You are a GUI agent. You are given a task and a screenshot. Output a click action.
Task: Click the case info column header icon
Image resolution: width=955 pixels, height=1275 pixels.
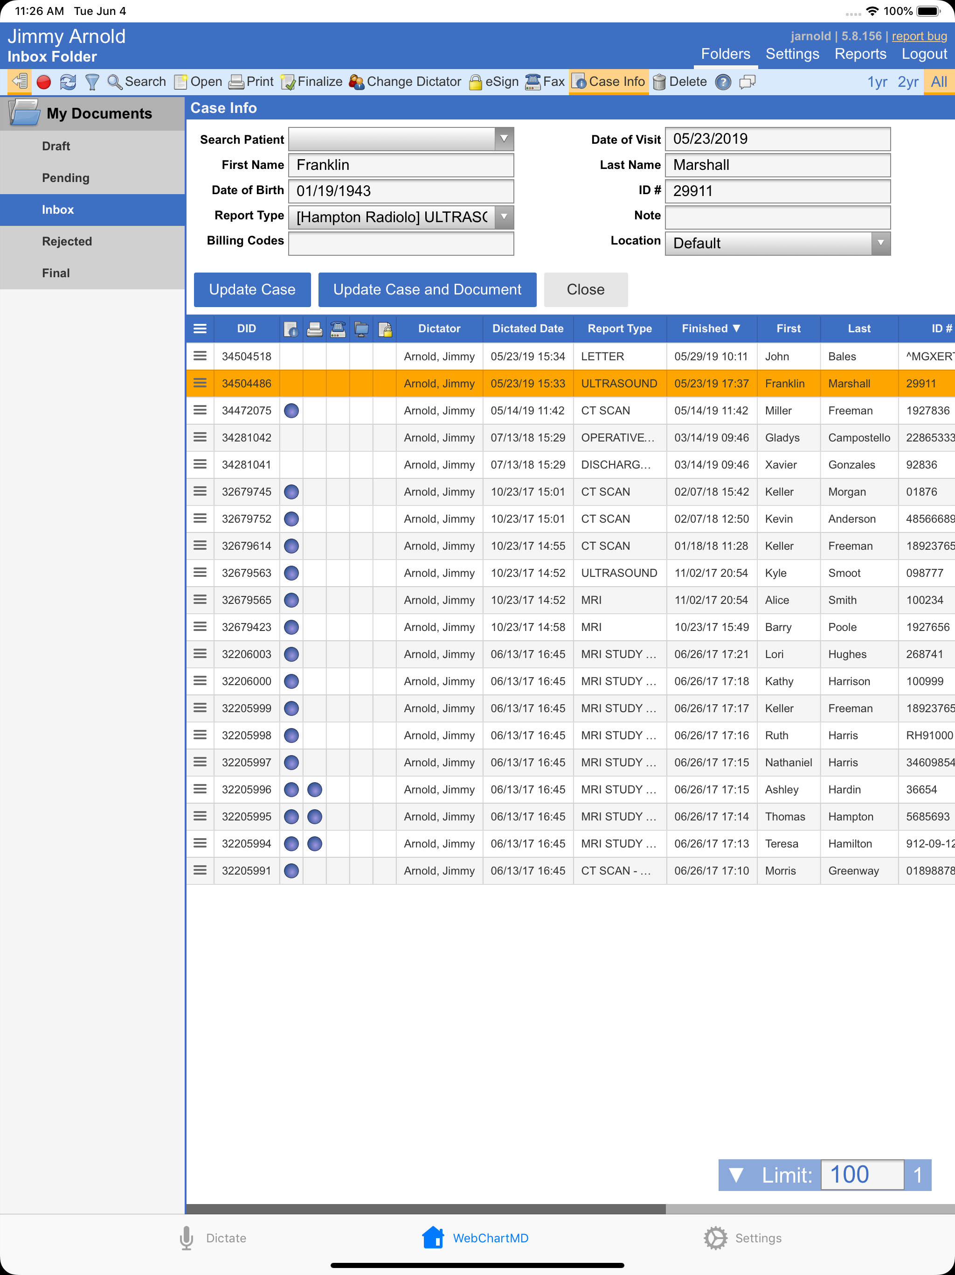pos(291,329)
